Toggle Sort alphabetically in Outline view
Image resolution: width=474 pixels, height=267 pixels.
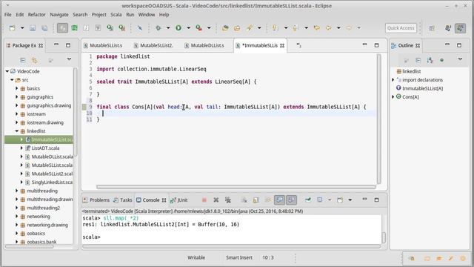(x=430, y=60)
